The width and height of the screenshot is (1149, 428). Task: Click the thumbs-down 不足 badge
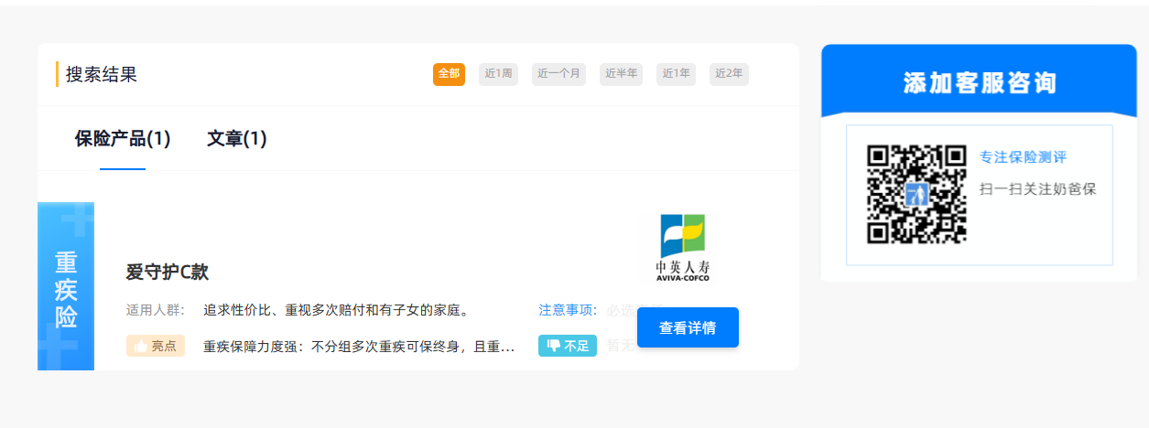[x=568, y=346]
